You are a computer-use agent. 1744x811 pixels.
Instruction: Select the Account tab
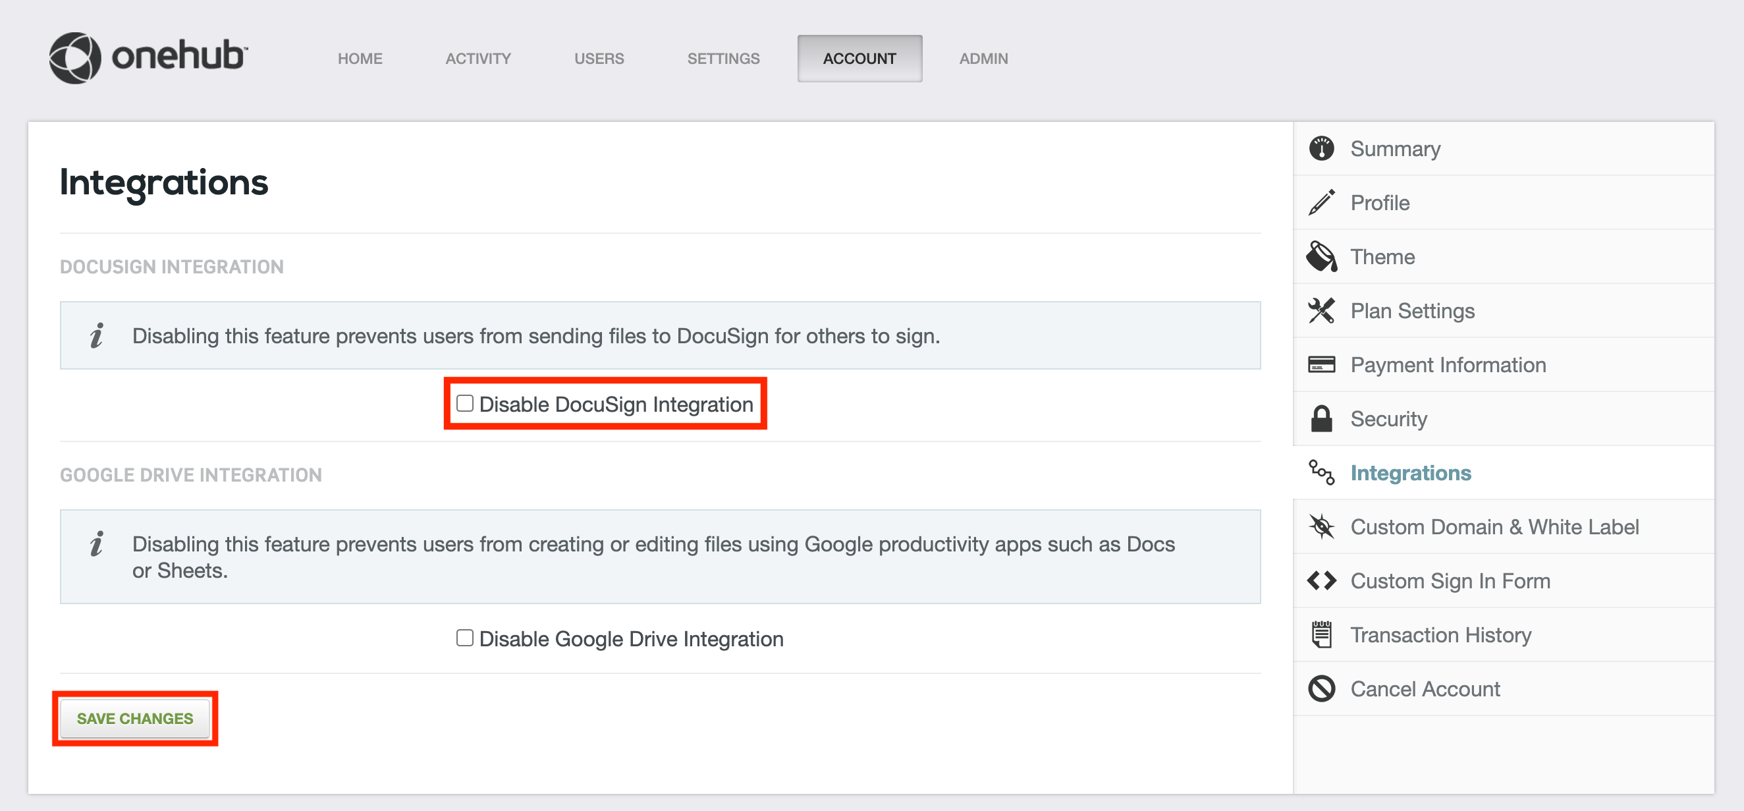click(x=859, y=59)
